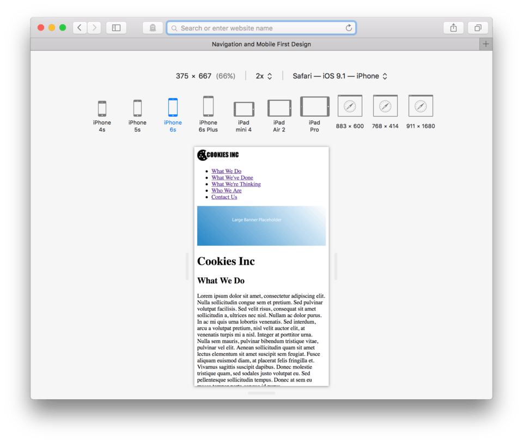Click the (66%) scale percentage
This screenshot has height=443, width=523.
point(226,76)
